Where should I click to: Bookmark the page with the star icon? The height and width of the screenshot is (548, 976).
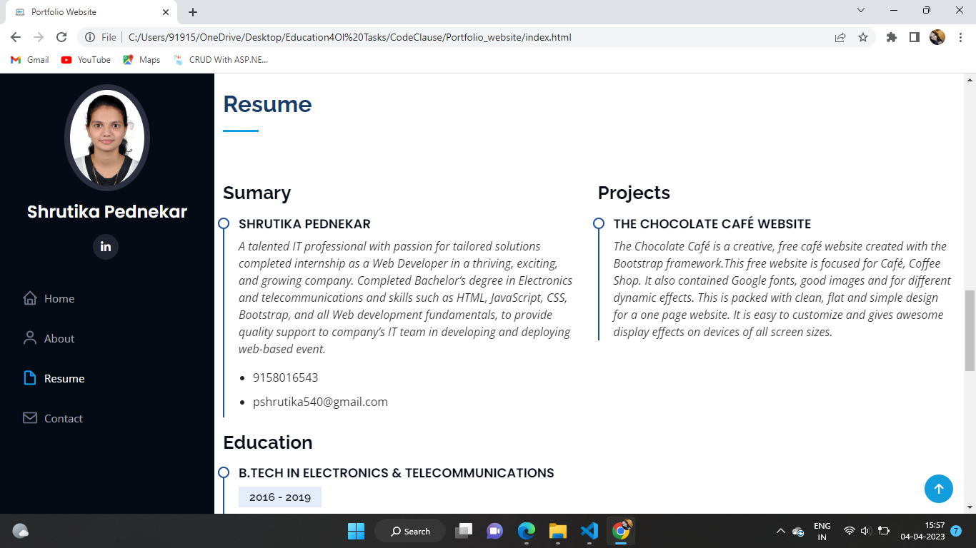[x=865, y=37]
